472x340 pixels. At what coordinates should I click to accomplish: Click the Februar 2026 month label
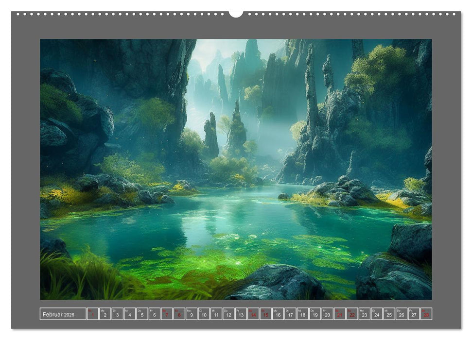click(58, 314)
